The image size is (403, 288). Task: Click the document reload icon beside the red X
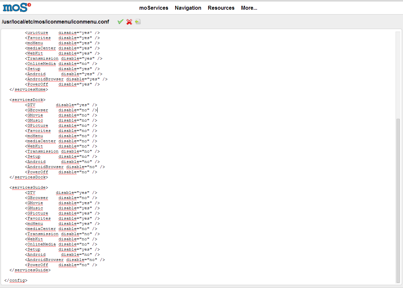point(138,22)
